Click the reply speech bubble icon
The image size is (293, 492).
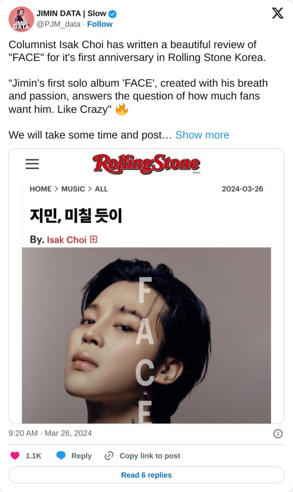coord(61,456)
